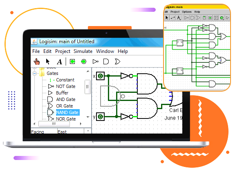Select NAND Gate in the tree
Image resolution: width=233 pixels, height=171 pixels.
click(67, 112)
